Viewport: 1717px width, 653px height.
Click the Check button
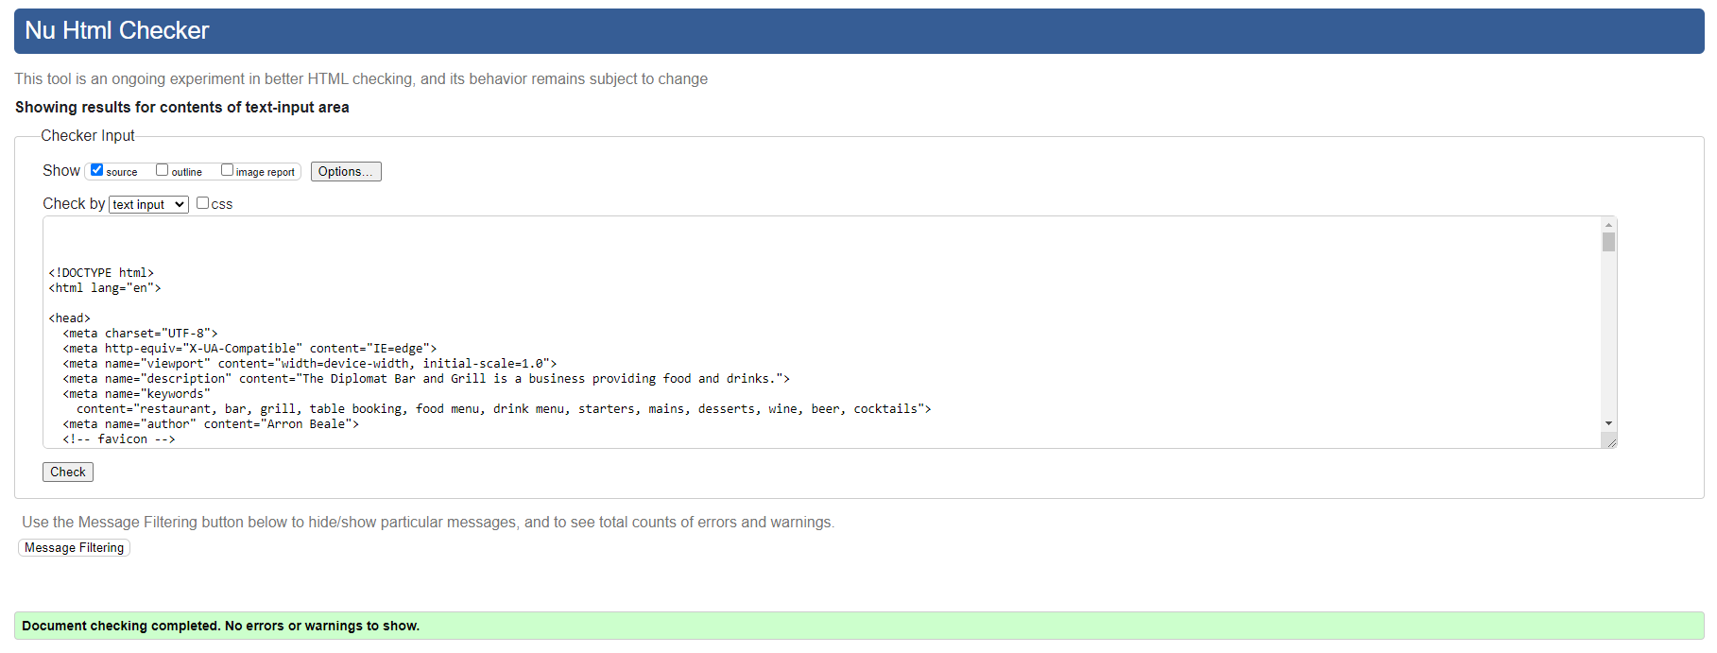[68, 472]
